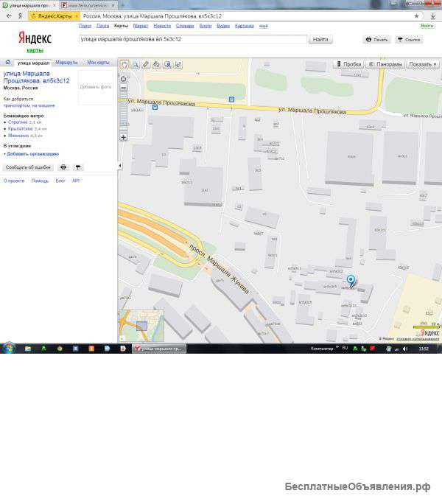Viewport: 442px width, 496px height.
Task: Click the map search input field
Action: (193, 40)
